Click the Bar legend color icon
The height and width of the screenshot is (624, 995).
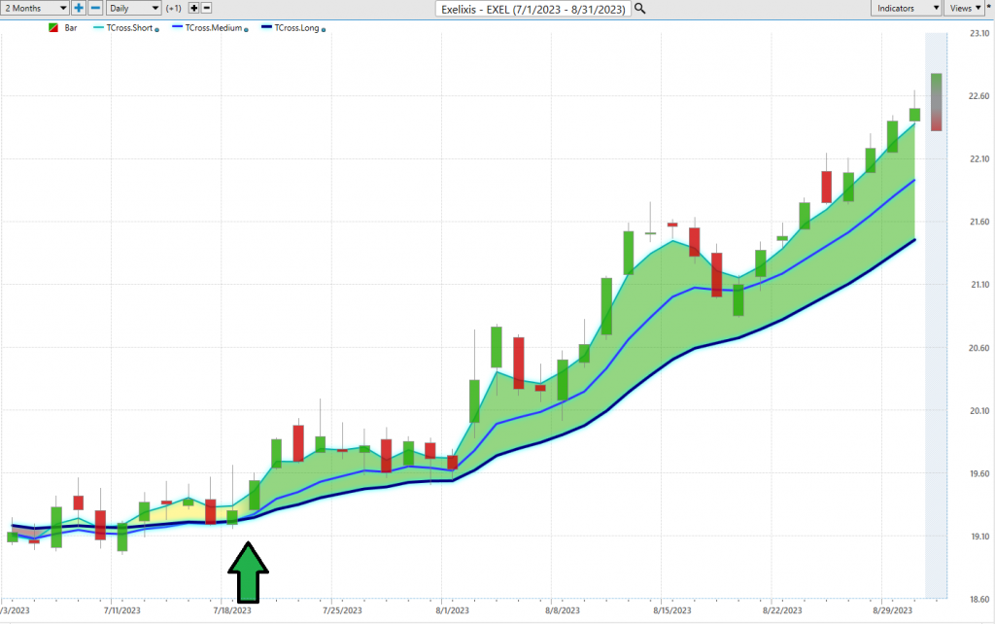tap(53, 28)
